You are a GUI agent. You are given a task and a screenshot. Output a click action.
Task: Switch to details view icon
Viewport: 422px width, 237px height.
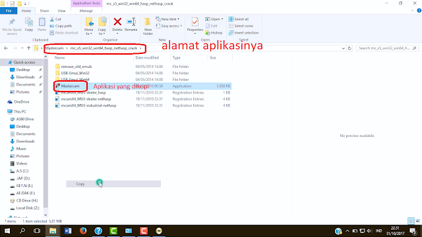[x=411, y=221]
